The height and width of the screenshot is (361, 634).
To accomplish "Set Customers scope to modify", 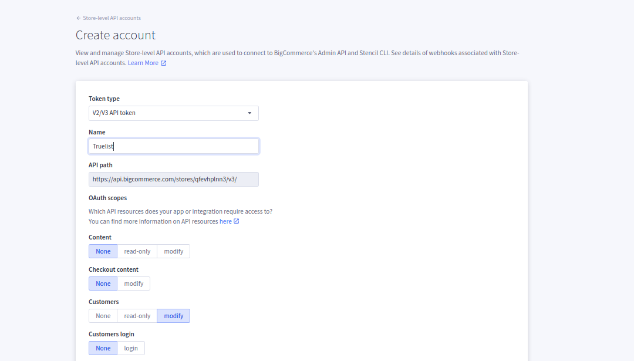I will click(173, 316).
